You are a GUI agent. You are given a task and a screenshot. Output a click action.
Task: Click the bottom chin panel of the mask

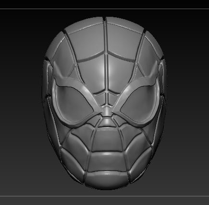[x=107, y=180]
